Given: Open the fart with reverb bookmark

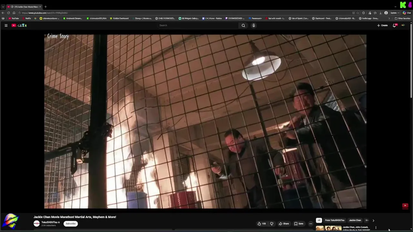Looking at the screenshot, I should [275, 18].
